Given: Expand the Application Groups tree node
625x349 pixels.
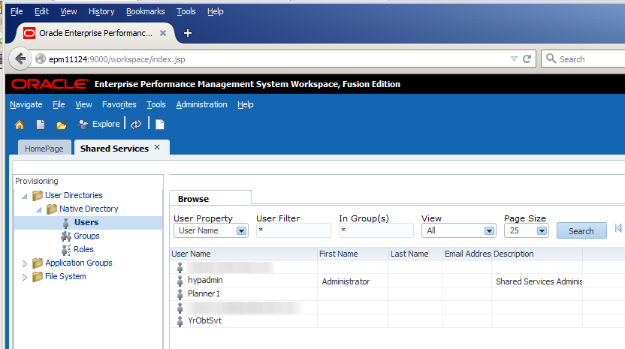Looking at the screenshot, I should (25, 263).
